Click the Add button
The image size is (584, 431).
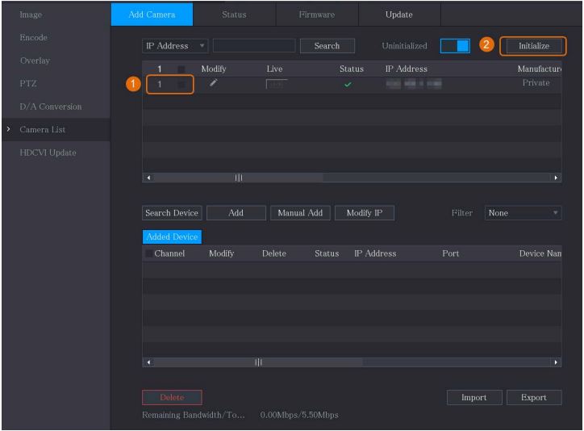click(236, 213)
